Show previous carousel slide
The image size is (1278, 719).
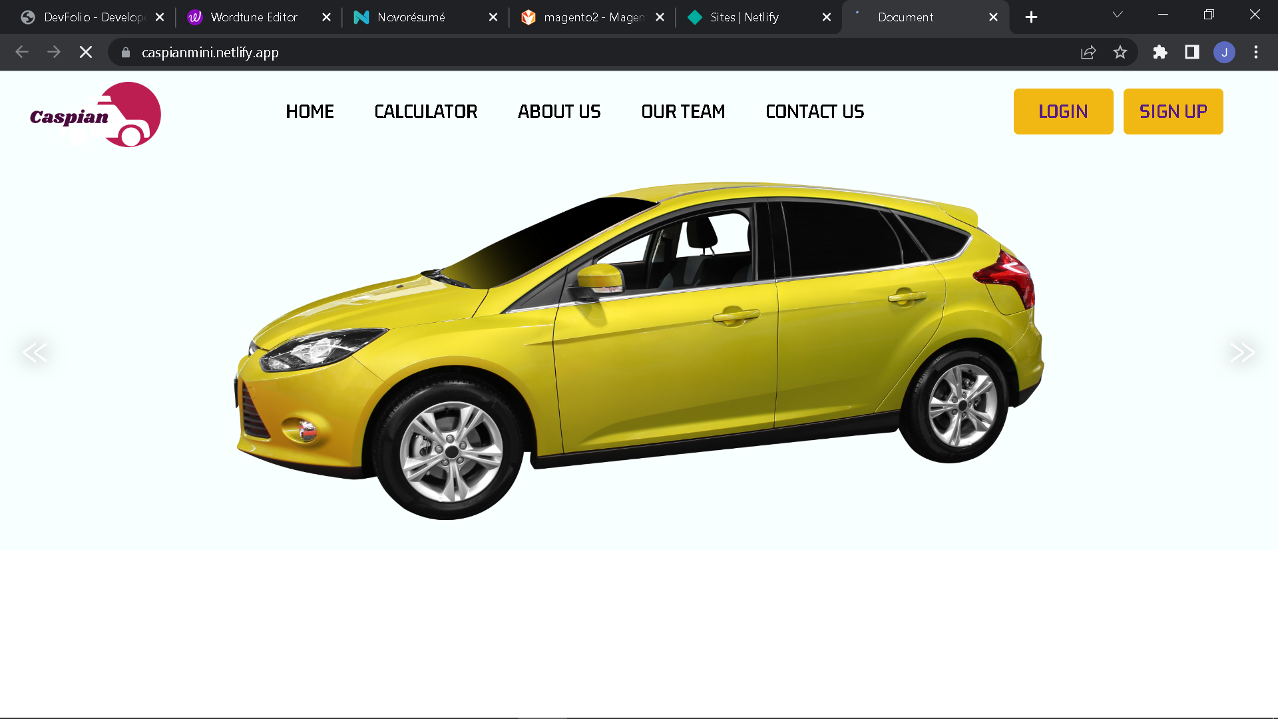(35, 352)
